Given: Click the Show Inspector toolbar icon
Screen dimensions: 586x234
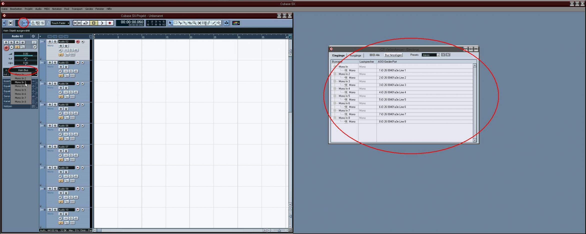Looking at the screenshot, I should [x=23, y=23].
